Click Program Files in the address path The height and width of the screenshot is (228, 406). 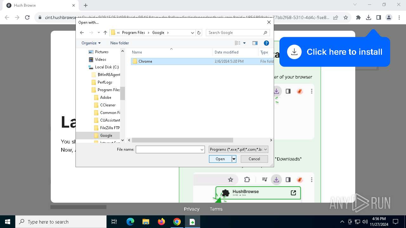133,33
